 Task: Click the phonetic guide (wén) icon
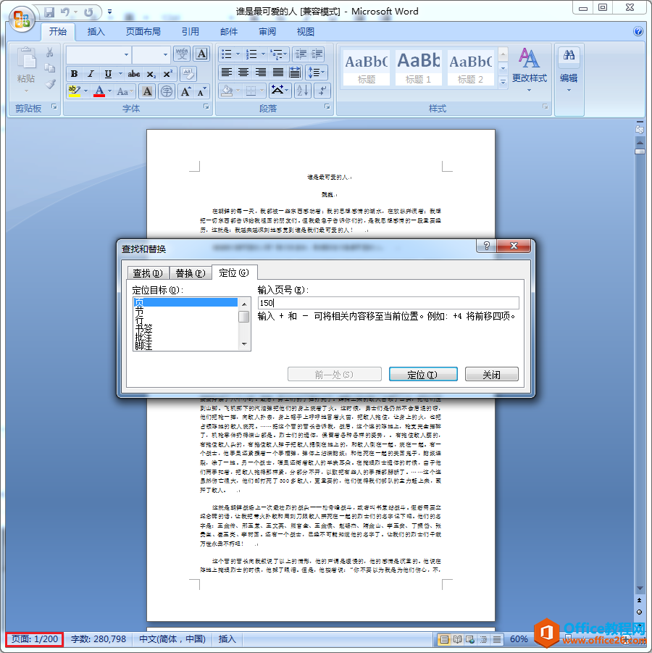[x=182, y=54]
